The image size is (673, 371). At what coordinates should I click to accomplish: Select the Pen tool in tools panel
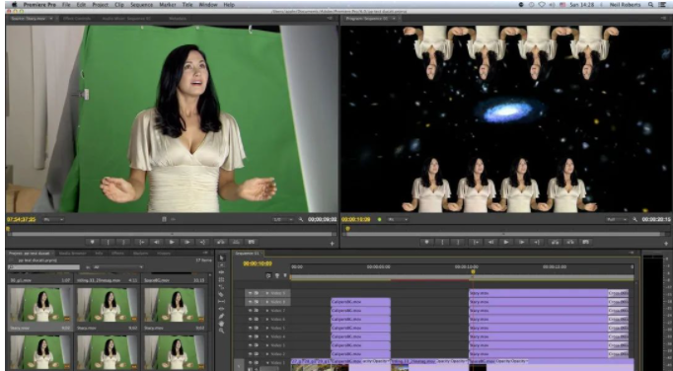tap(221, 317)
